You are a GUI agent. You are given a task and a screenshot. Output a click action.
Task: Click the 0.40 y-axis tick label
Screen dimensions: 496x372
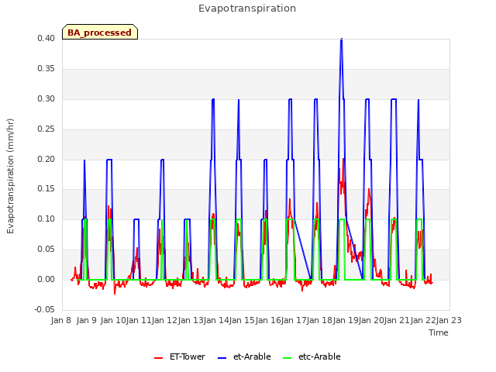46,38
